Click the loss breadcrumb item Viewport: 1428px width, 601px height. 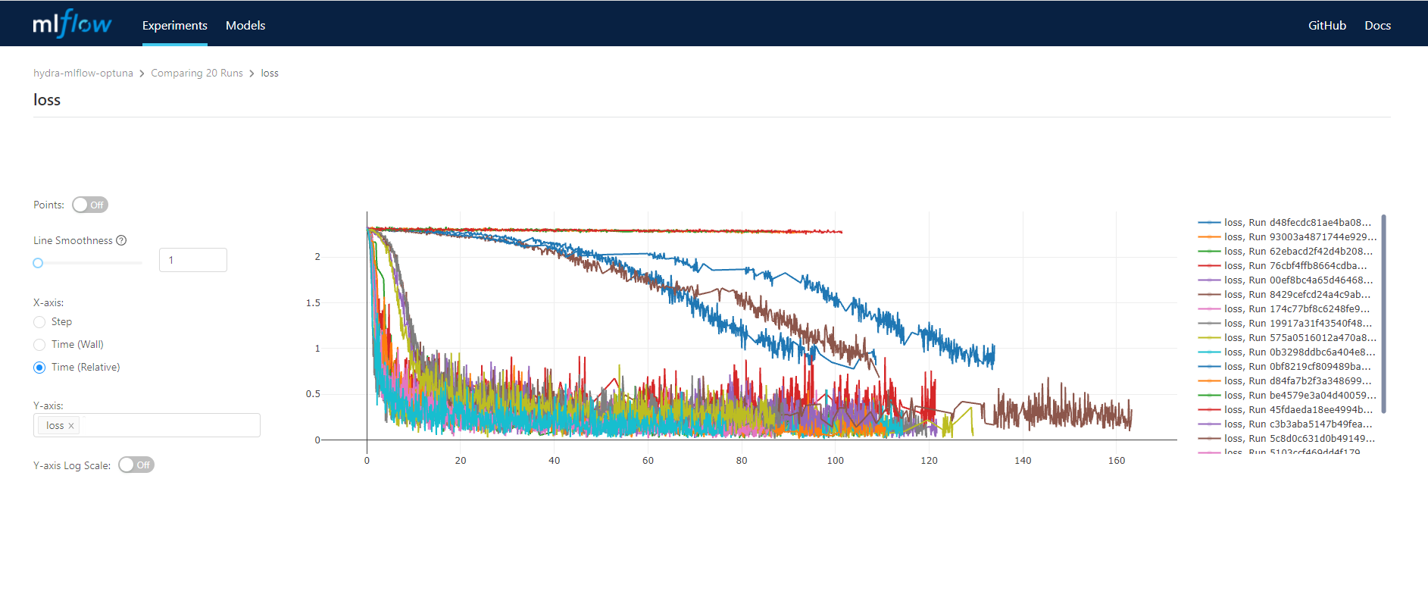(x=270, y=73)
